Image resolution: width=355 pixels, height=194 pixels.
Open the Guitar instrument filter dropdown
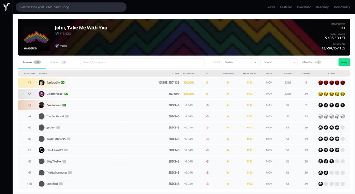tap(240, 62)
